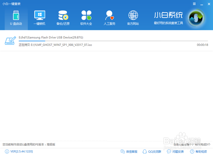Go to 软件大全 tab

click(86, 18)
